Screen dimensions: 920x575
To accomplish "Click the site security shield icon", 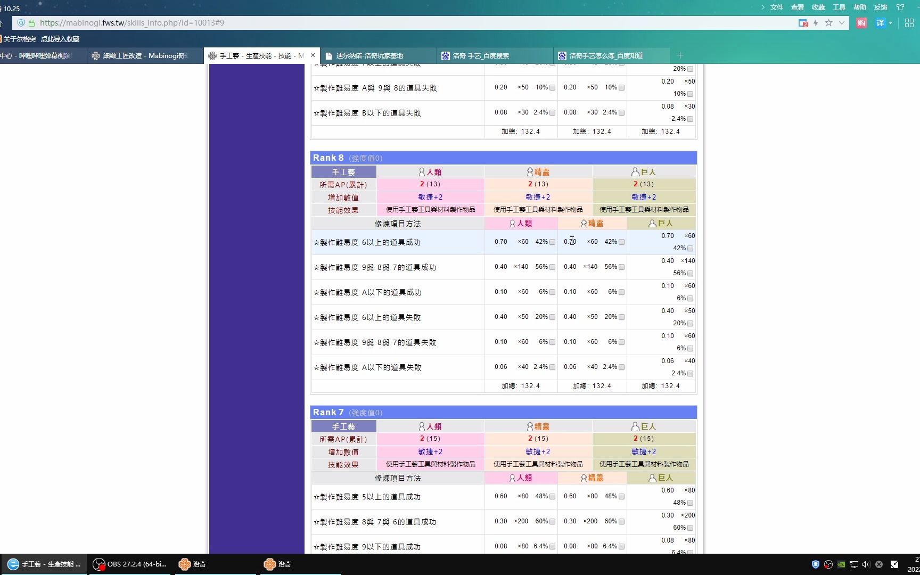I will (21, 23).
